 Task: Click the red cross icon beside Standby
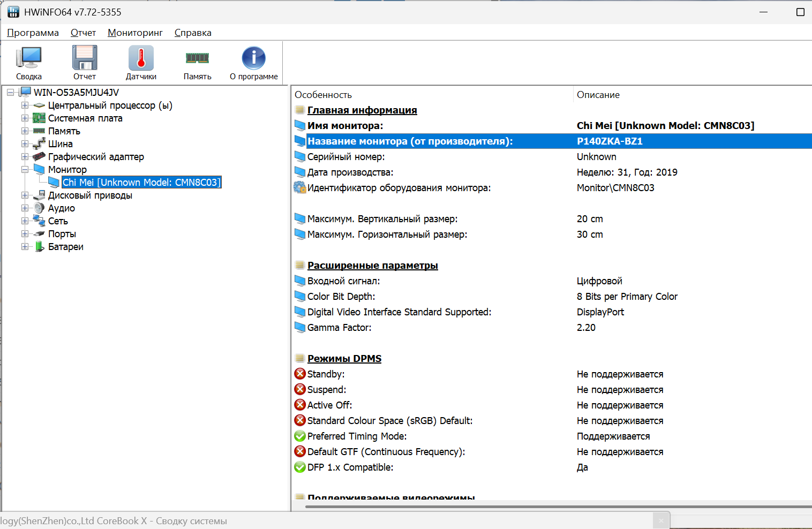click(300, 374)
